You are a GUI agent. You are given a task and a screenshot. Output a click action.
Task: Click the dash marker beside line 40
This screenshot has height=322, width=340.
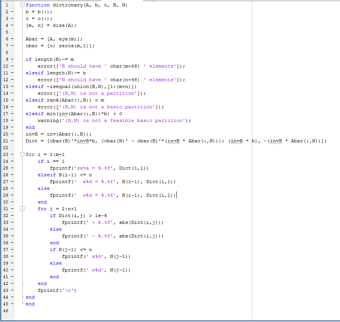click(11, 270)
